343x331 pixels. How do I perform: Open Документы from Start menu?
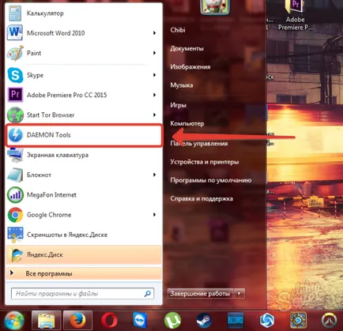click(187, 48)
